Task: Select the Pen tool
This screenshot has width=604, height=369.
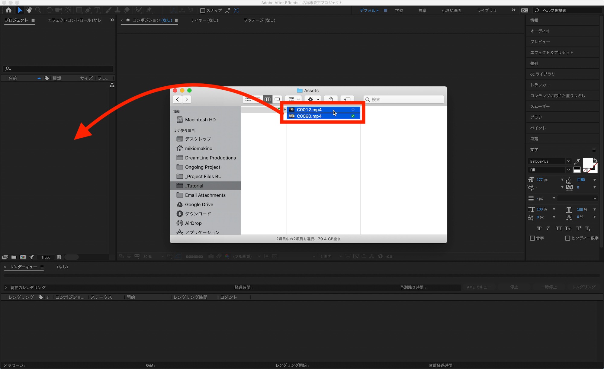Action: [88, 10]
